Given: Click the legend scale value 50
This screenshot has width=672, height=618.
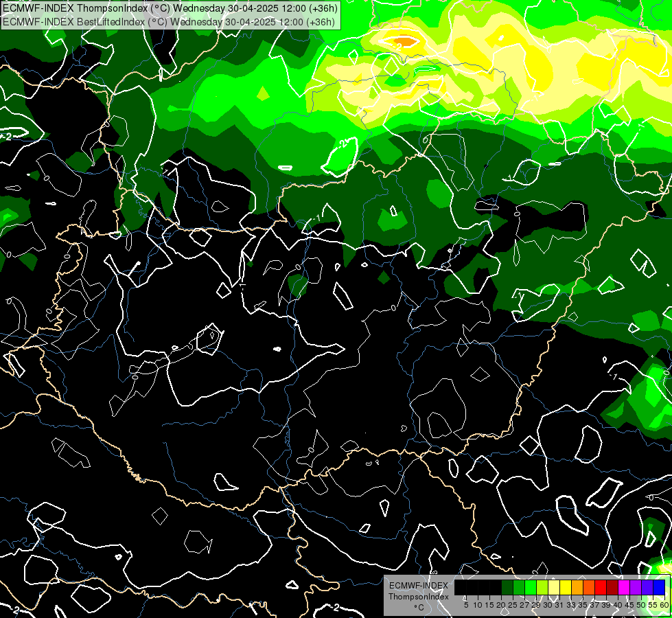Looking at the screenshot, I should 642,605.
